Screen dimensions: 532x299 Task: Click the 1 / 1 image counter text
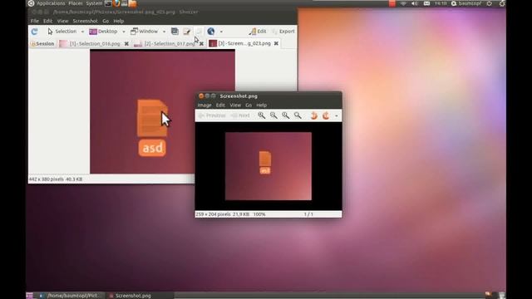[x=308, y=214]
